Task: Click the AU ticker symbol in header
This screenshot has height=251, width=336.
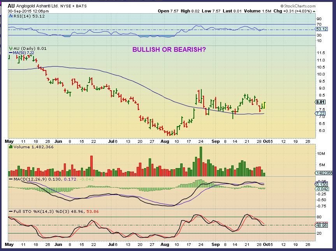Action: pos(11,6)
